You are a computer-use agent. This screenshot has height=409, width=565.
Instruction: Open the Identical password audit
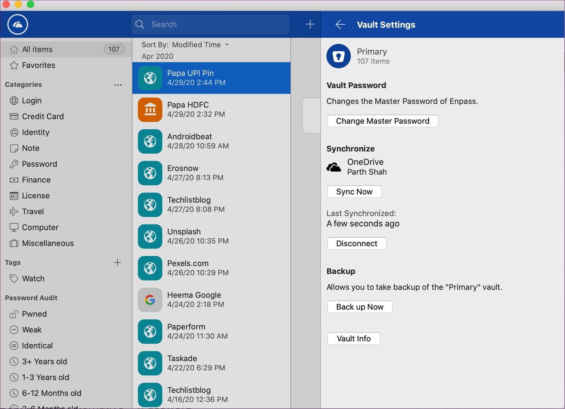pyautogui.click(x=66, y=345)
